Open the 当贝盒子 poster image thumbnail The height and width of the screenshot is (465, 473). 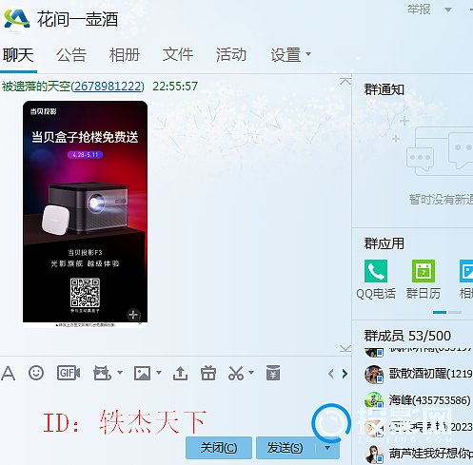tap(85, 214)
